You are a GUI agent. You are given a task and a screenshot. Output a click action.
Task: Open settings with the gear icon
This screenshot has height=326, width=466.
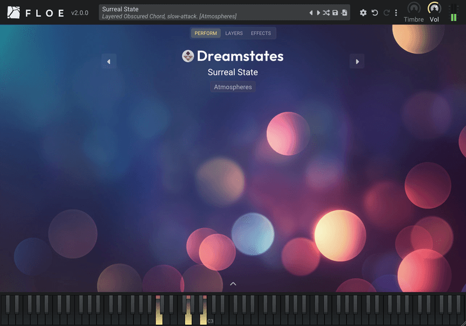(363, 13)
